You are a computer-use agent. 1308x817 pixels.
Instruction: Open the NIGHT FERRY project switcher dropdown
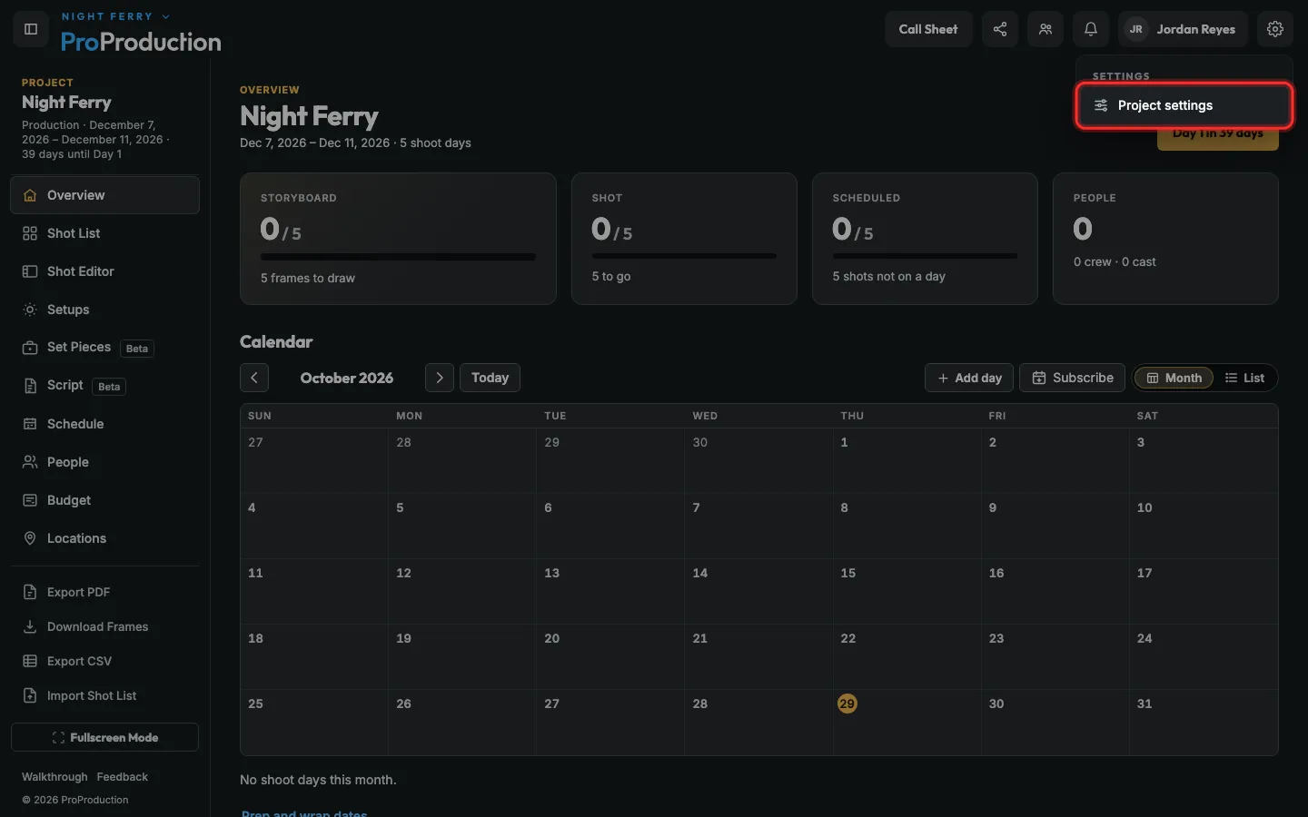tap(115, 16)
